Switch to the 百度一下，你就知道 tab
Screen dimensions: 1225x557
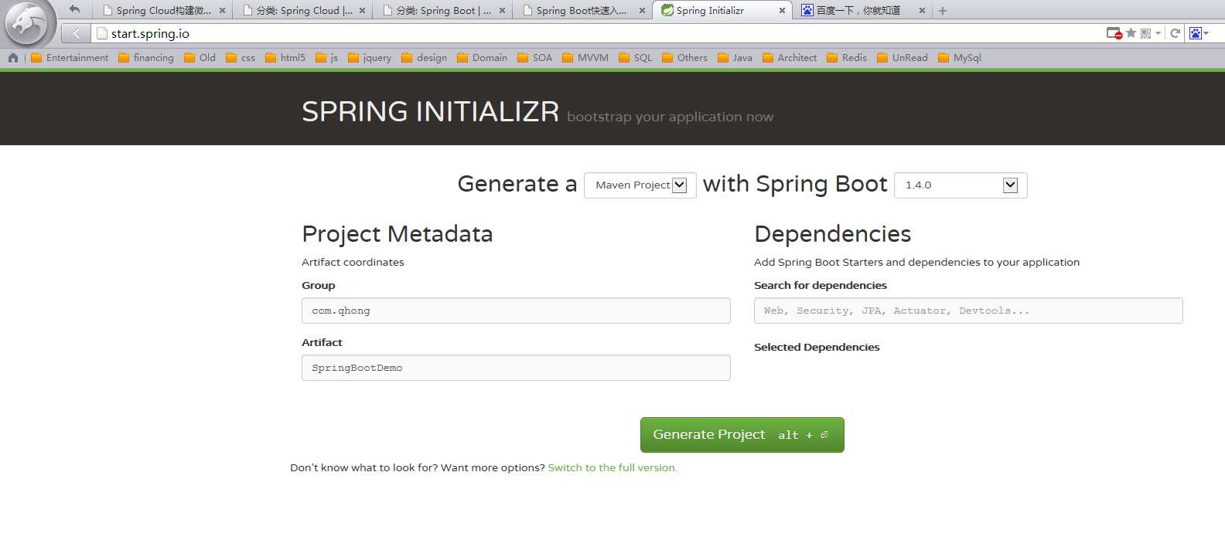coord(862,11)
